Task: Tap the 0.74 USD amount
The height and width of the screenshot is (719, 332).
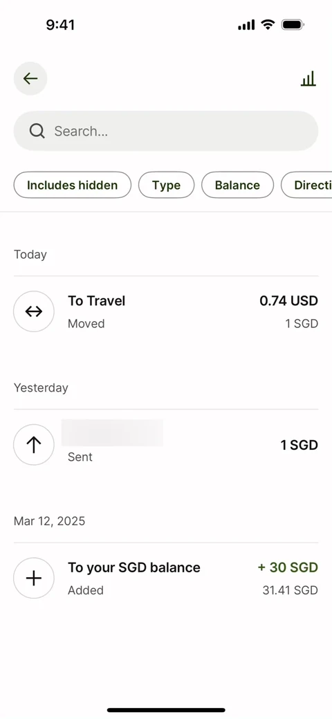Action: pyautogui.click(x=289, y=301)
